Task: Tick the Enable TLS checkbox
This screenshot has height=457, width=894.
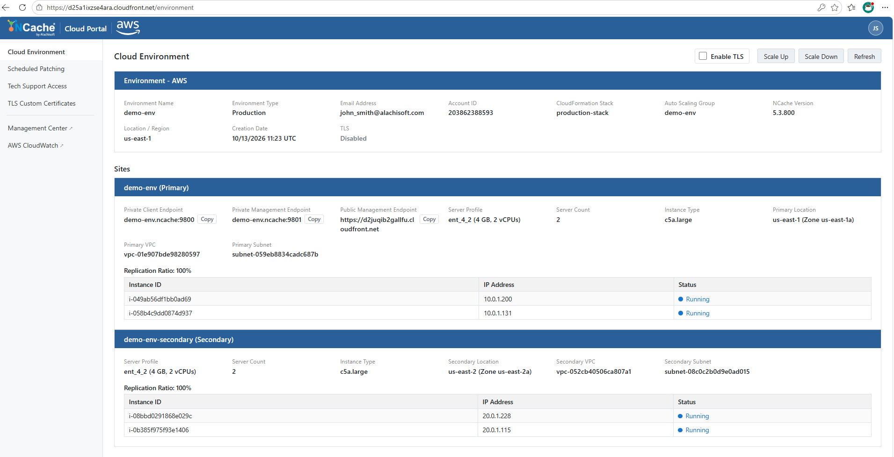Action: tap(703, 56)
